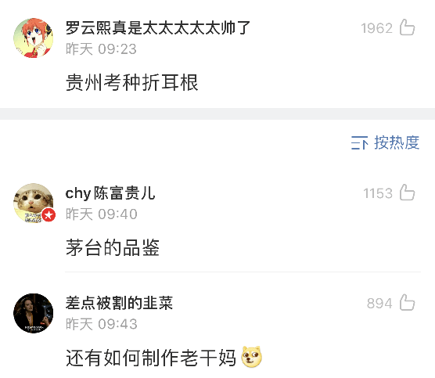Click the like count 894

click(x=379, y=303)
